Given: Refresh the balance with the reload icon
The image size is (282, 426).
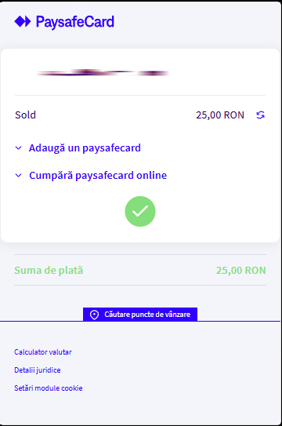Looking at the screenshot, I should coord(260,115).
